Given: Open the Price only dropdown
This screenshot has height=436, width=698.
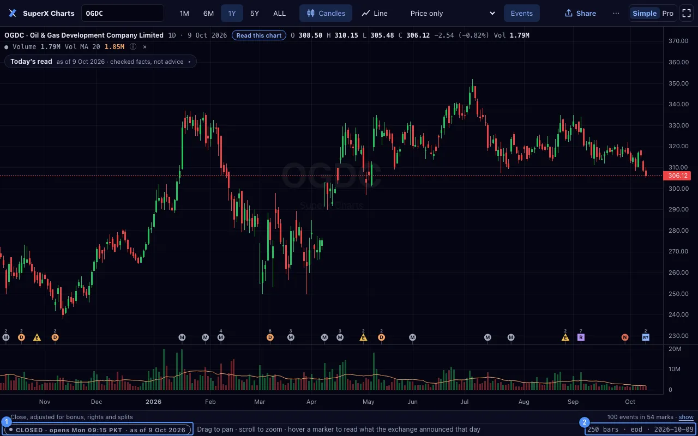Looking at the screenshot, I should 453,13.
